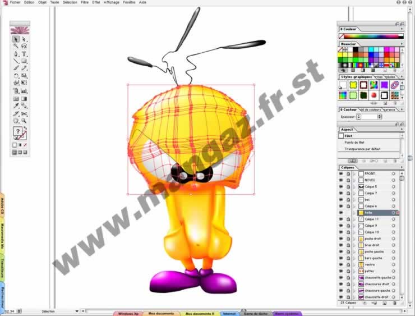This screenshot has width=415, height=316.
Task: Open the Objet menu
Action: tap(43, 2)
